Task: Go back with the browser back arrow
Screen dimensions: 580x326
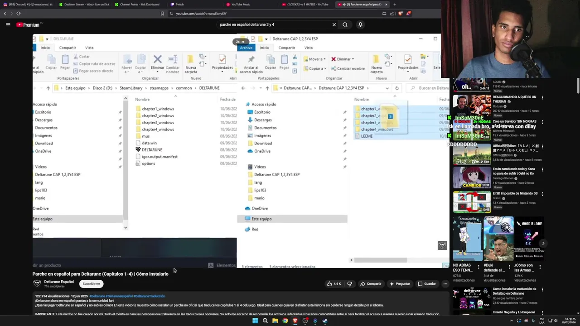Action: (x=5, y=14)
